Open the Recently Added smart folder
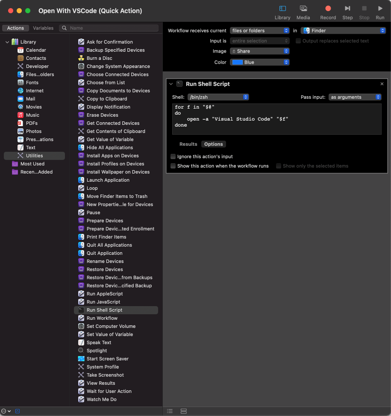The image size is (391, 416). click(x=36, y=172)
